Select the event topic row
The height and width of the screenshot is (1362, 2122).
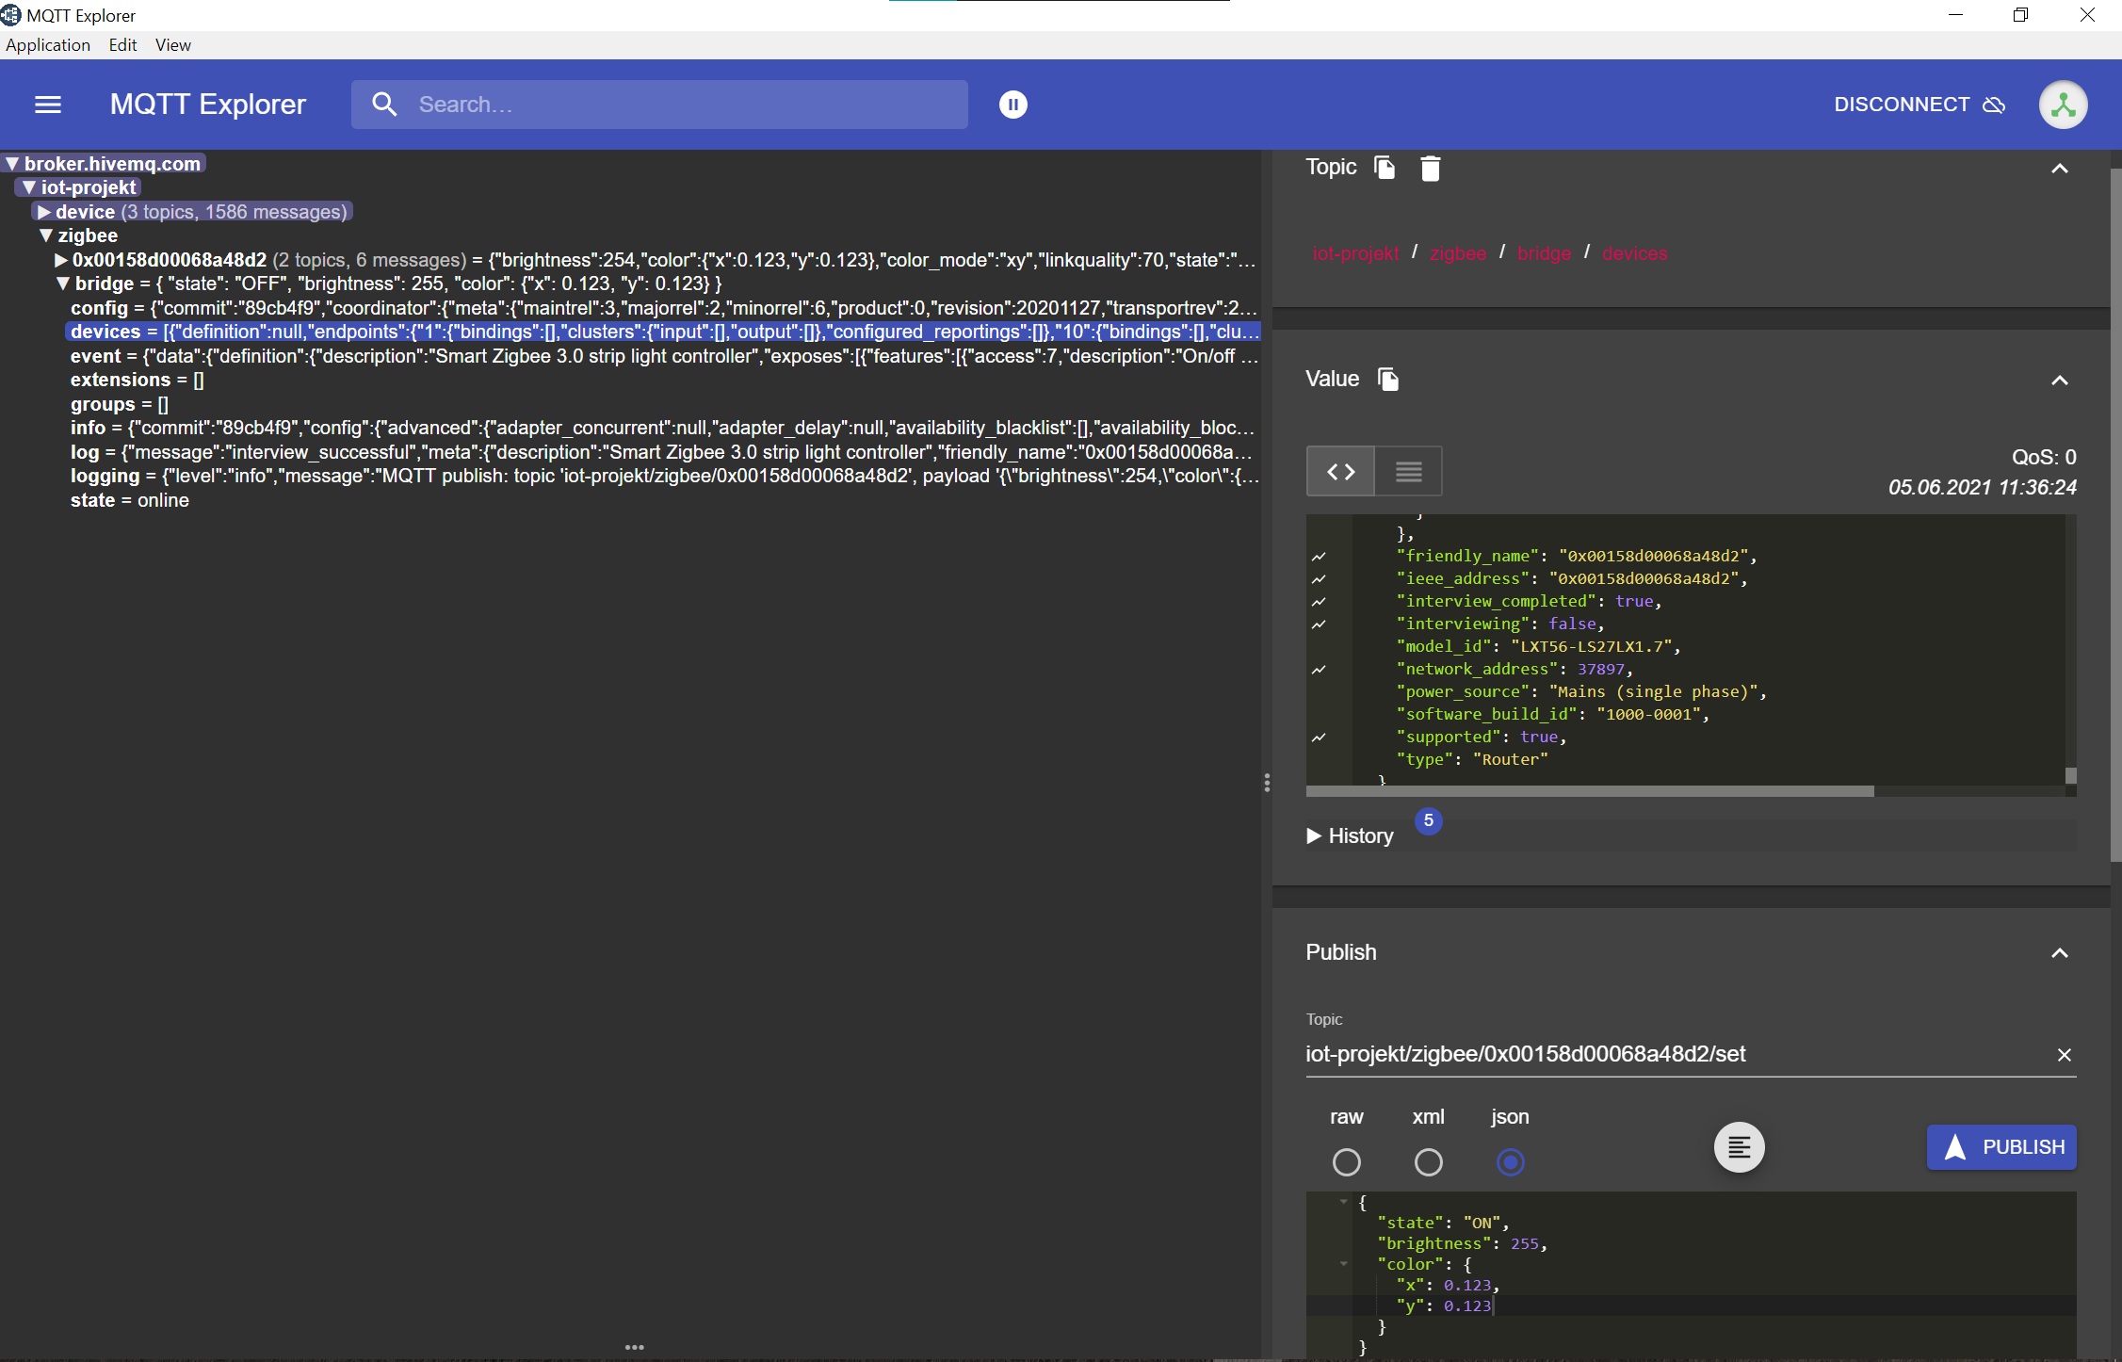click(x=664, y=356)
